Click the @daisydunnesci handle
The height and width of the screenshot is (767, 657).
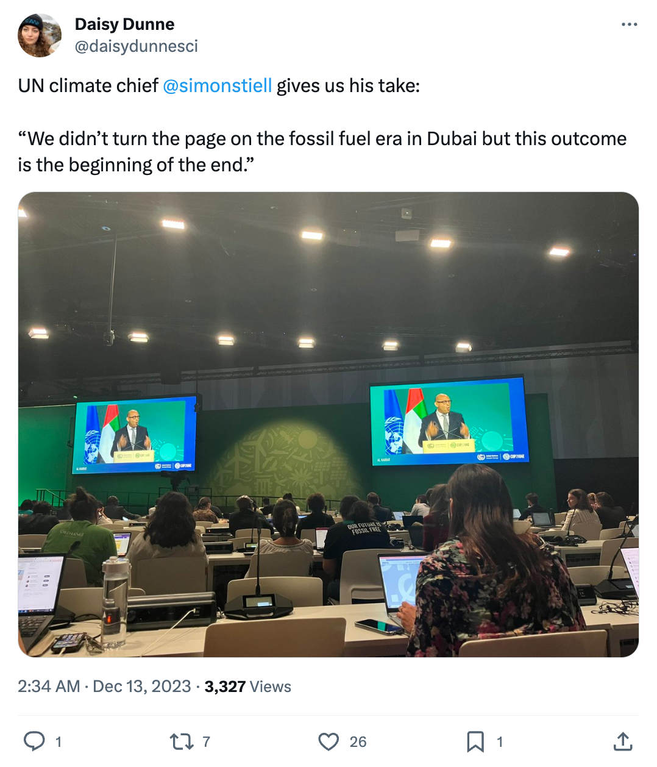click(136, 46)
